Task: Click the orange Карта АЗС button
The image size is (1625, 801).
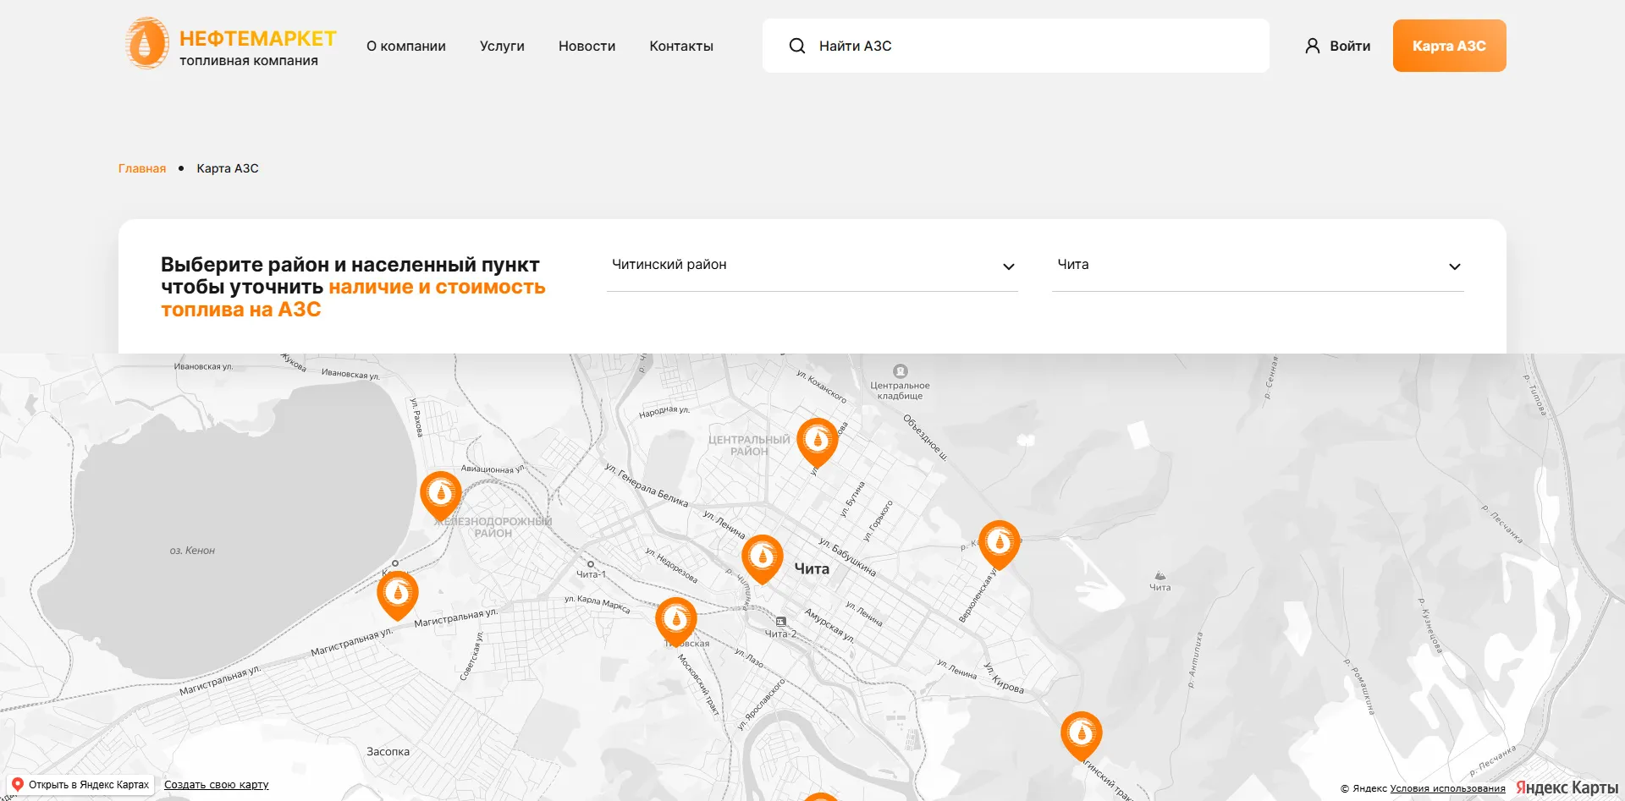Action: click(1449, 46)
